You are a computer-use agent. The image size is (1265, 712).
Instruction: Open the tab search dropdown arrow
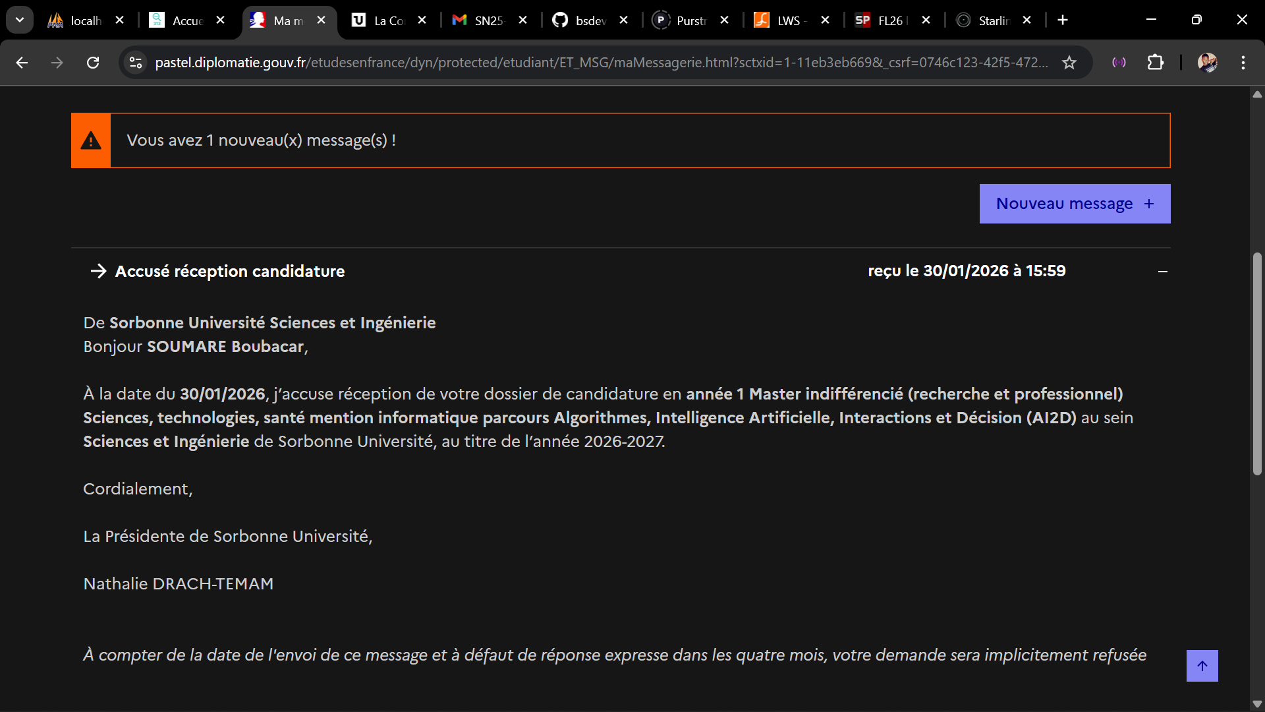(x=20, y=20)
